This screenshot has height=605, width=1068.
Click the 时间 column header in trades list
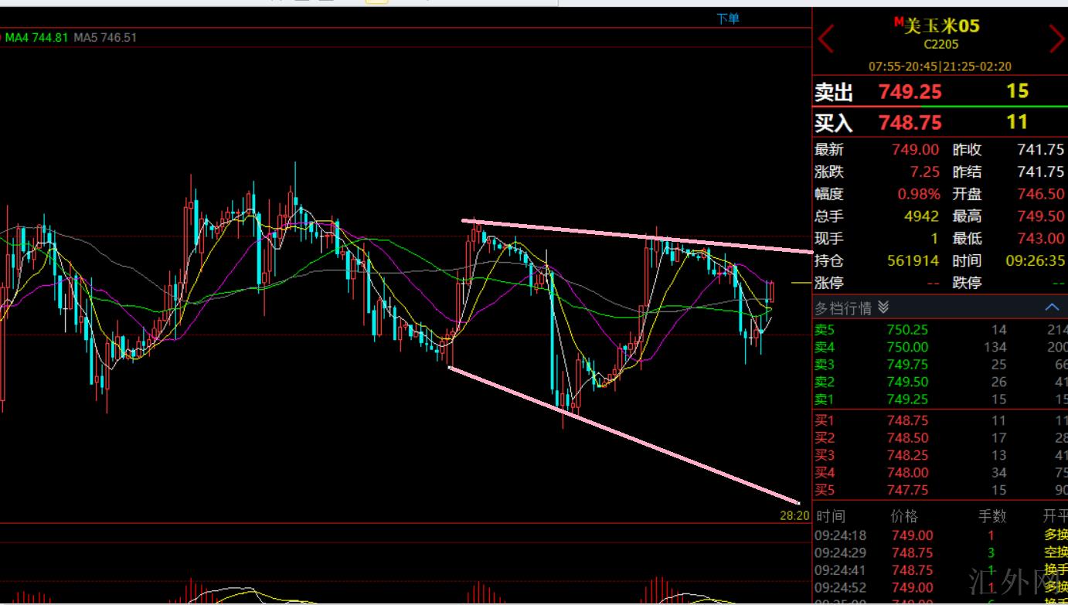click(x=830, y=516)
